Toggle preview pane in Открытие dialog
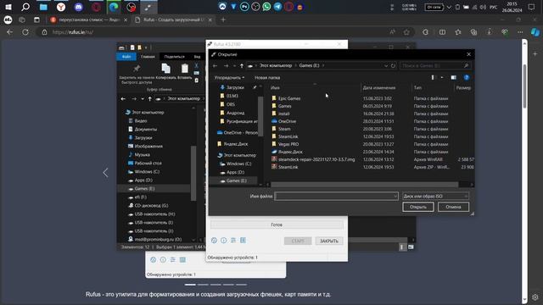Image resolution: width=543 pixels, height=305 pixels. tap(454, 77)
